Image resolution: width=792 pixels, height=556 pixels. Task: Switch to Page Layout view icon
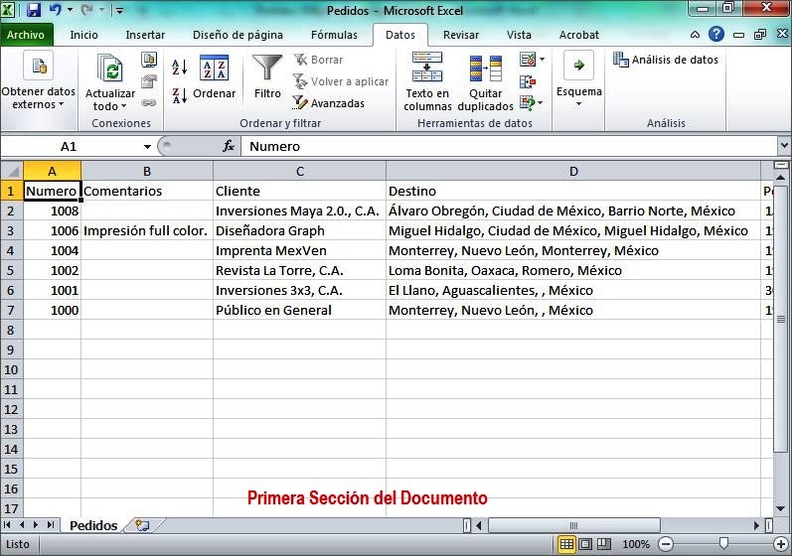pos(585,544)
